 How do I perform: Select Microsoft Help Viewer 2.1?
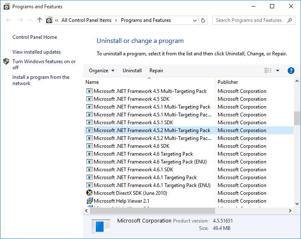tap(121, 201)
